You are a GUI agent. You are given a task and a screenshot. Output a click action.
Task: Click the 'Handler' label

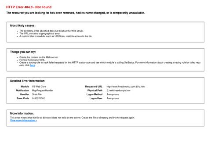(25, 94)
